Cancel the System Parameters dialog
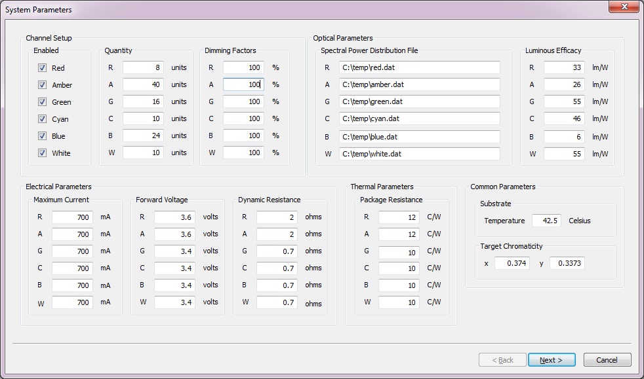 click(607, 360)
